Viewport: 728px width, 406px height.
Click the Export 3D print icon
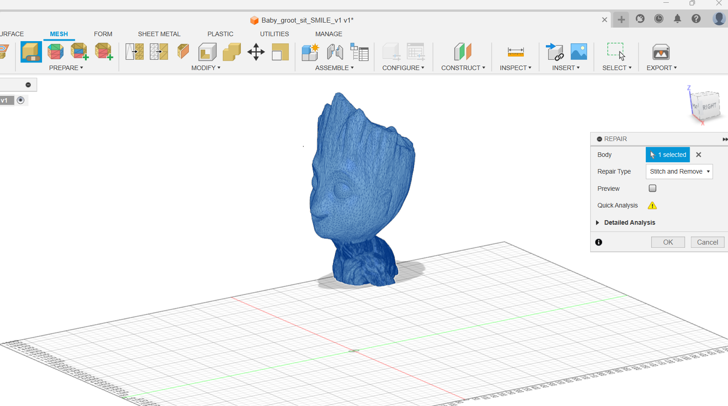661,52
